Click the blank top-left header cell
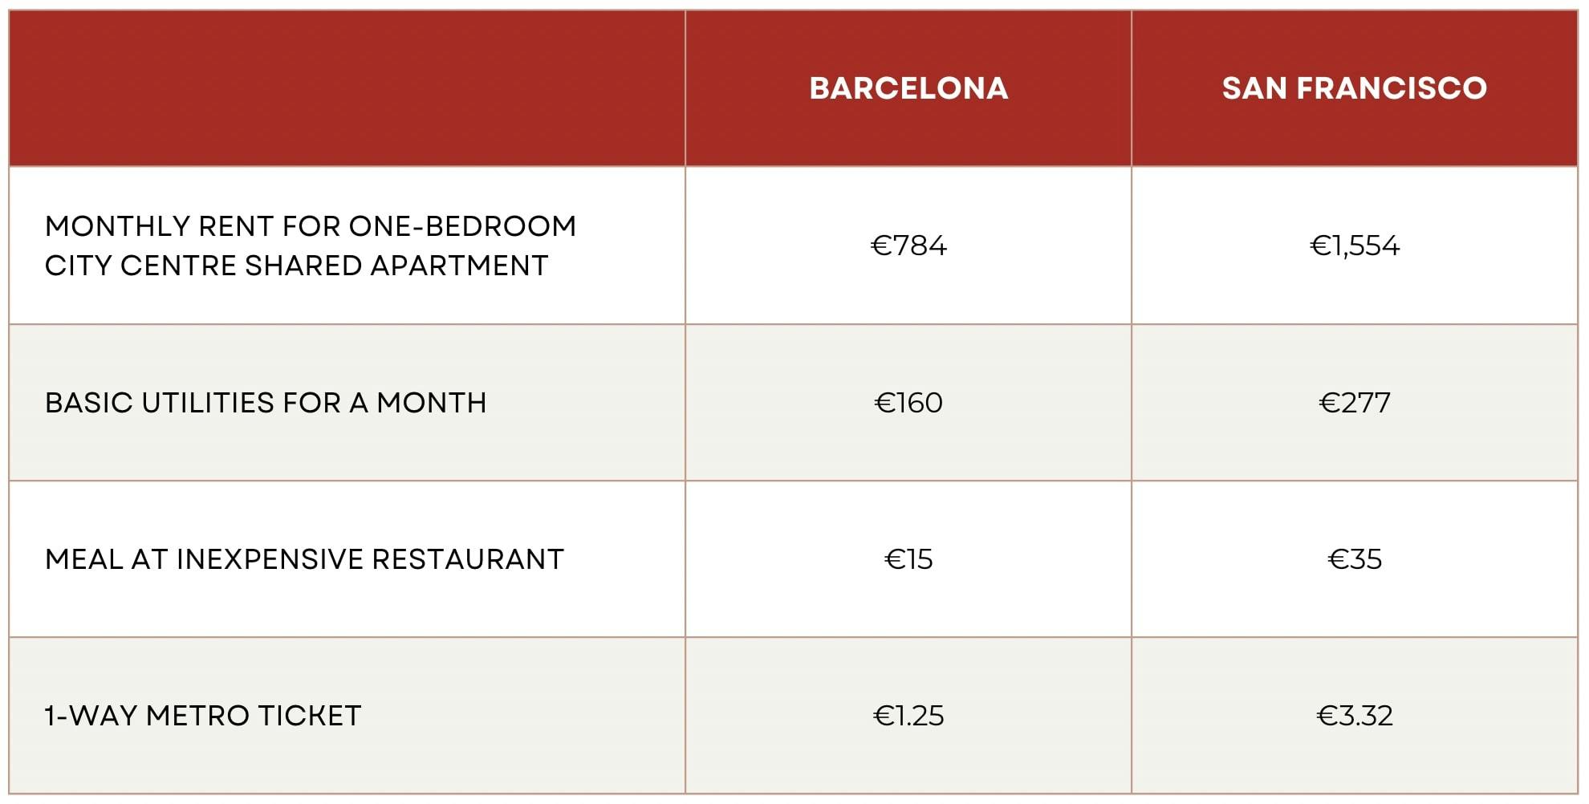 click(x=347, y=88)
